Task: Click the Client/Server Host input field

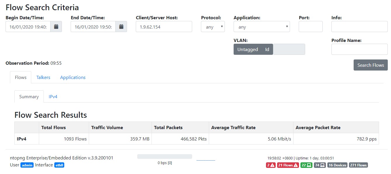Action: coord(164,27)
